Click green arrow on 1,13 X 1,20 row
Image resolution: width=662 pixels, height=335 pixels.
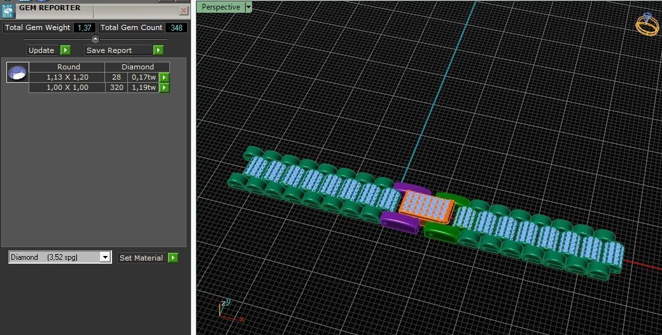click(164, 77)
